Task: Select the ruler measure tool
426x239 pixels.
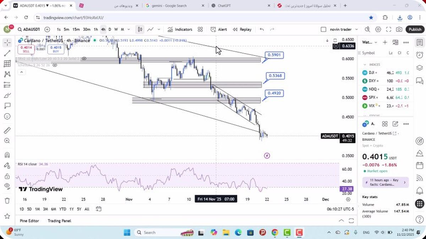Action: pyautogui.click(x=7, y=130)
